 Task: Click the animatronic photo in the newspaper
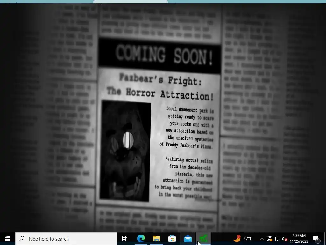[x=125, y=151]
